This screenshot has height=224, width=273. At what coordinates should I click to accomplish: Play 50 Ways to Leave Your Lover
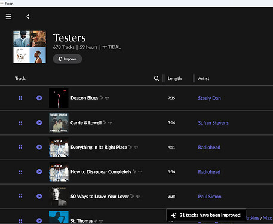tap(39, 197)
